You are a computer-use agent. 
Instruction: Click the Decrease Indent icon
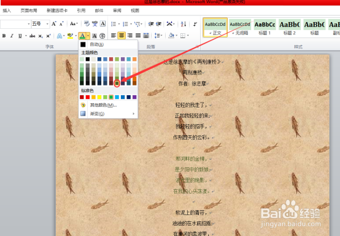pyautogui.click(x=151, y=24)
